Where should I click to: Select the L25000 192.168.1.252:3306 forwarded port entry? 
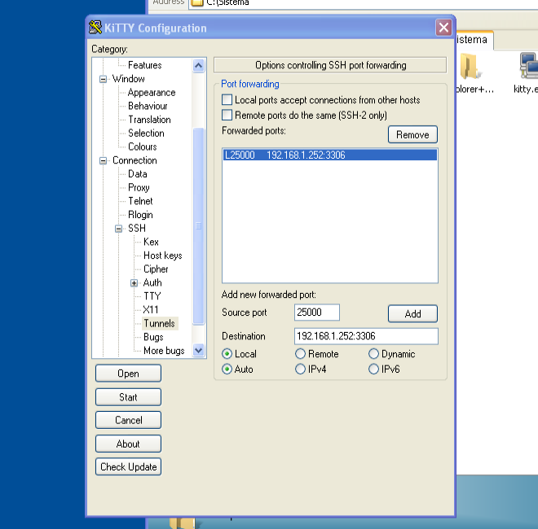coord(330,155)
